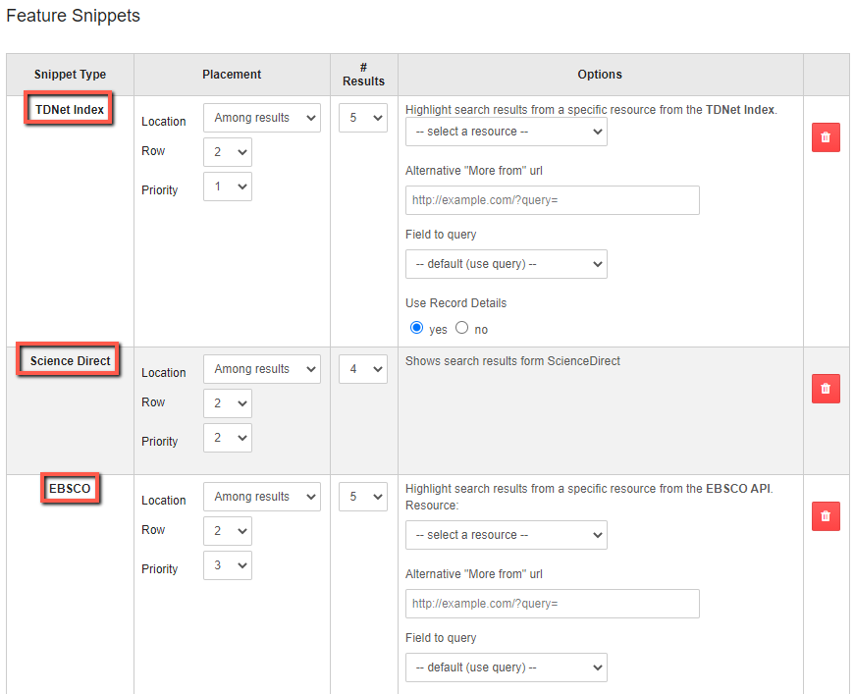Open Location dropdown for Science Direct
This screenshot has width=855, height=694.
(x=262, y=369)
